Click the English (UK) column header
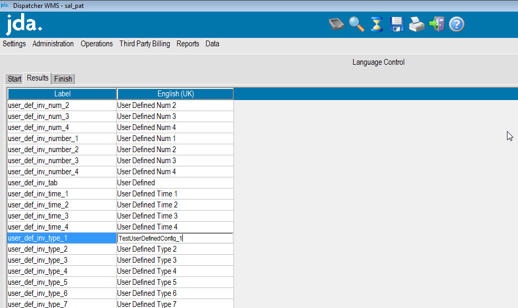The width and height of the screenshot is (518, 308). point(175,94)
